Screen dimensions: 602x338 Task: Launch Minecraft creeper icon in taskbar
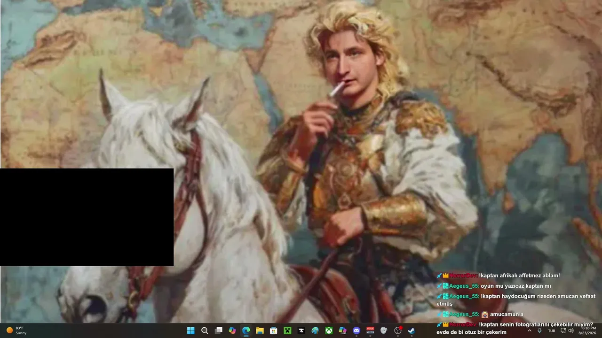coord(287,330)
